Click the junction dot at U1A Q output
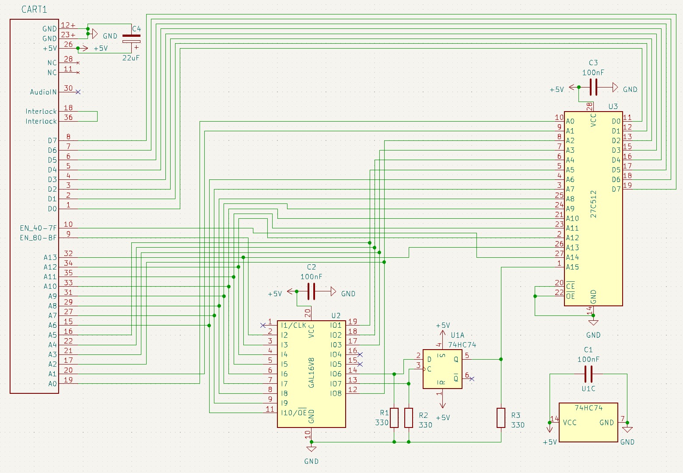The height and width of the screenshot is (473, 683). (x=501, y=359)
